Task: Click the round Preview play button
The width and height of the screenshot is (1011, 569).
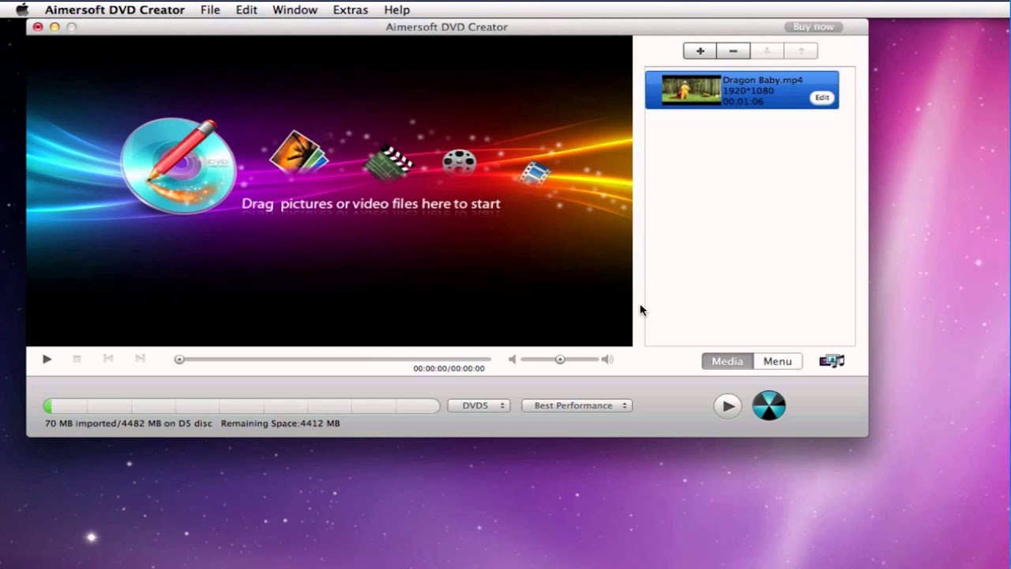Action: click(x=727, y=406)
